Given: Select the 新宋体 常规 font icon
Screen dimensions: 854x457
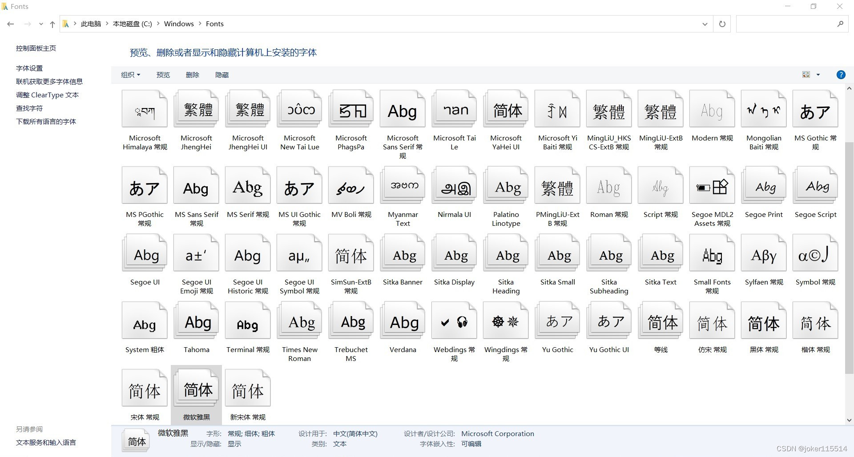Looking at the screenshot, I should tap(248, 389).
